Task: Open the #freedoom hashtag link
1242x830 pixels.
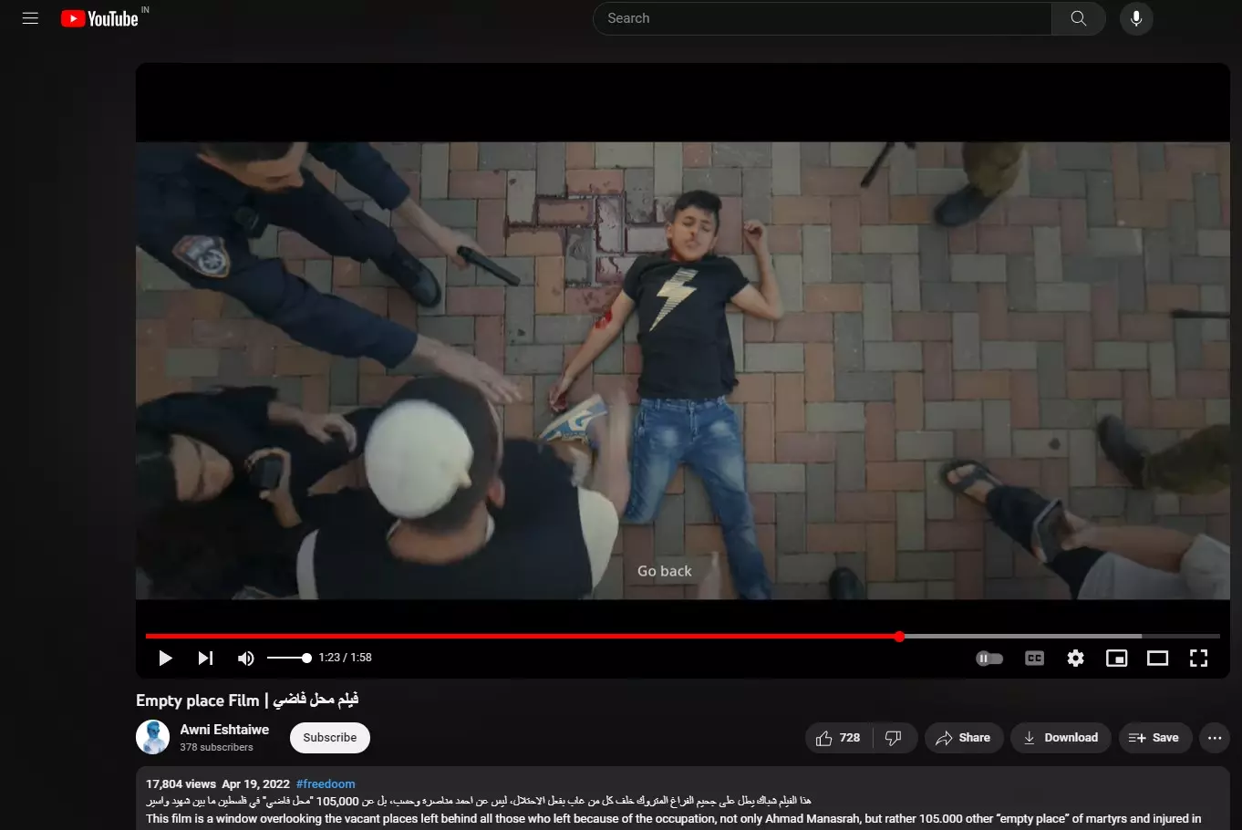Action: point(326,783)
